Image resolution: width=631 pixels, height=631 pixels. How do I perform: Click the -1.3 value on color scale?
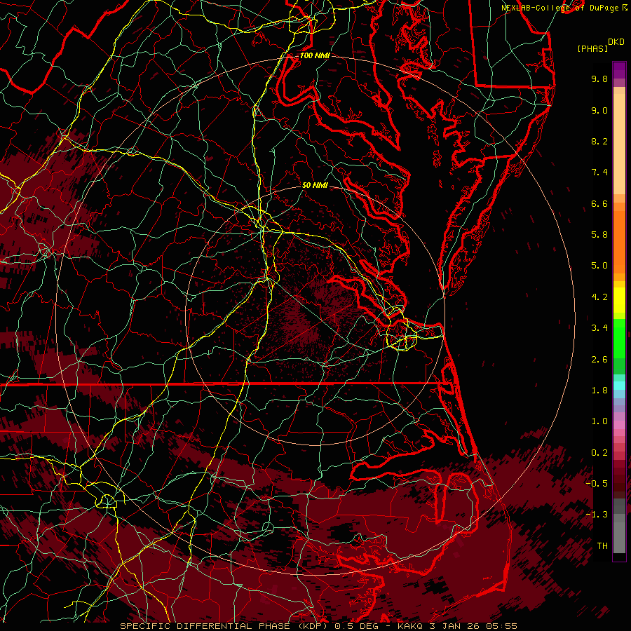click(597, 515)
